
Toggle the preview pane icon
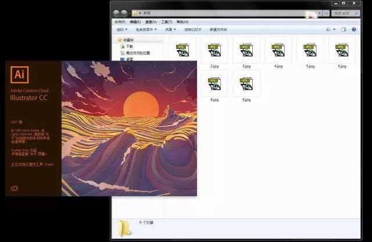(344, 30)
